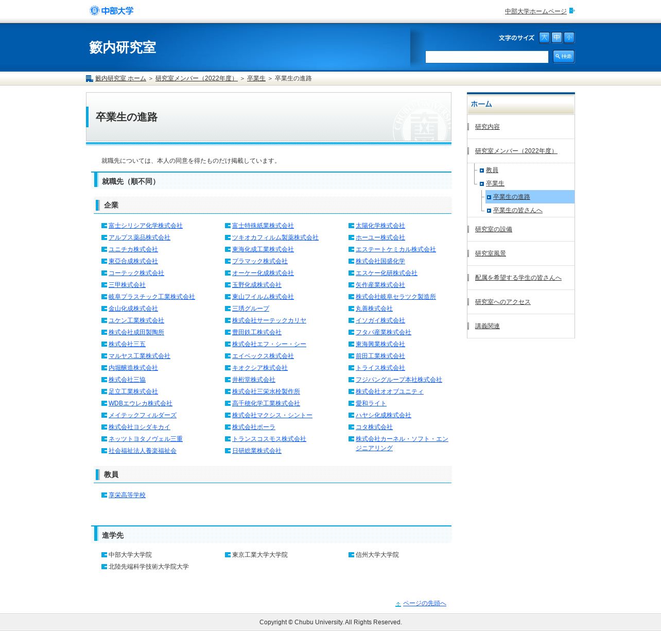Open 中部大学ホームページ link

[536, 11]
